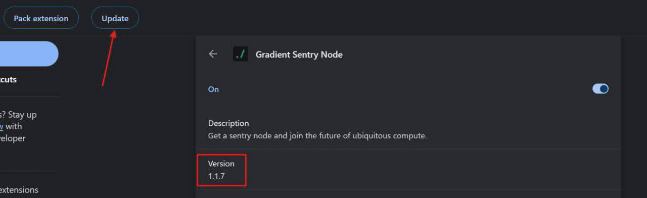Screen dimensions: 647x198
Task: Click the Gradient Sentry Node title
Action: click(299, 55)
